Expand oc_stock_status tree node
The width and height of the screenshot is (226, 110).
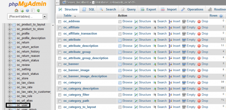[x=10, y=74]
